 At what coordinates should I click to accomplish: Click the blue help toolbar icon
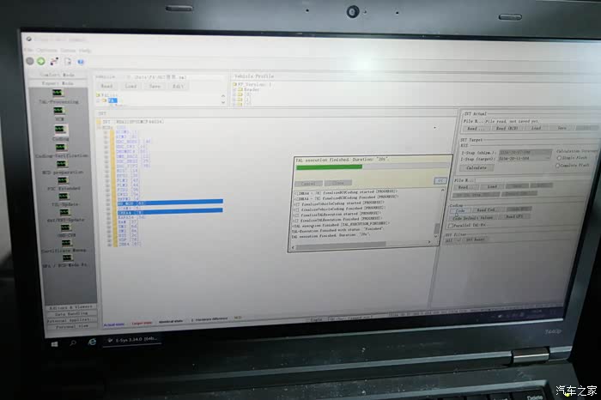81,61
